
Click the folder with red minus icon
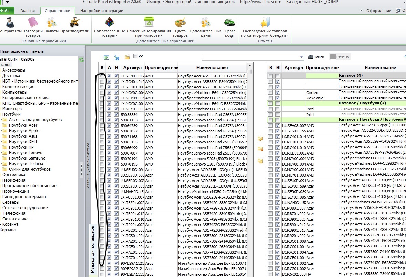click(x=260, y=149)
